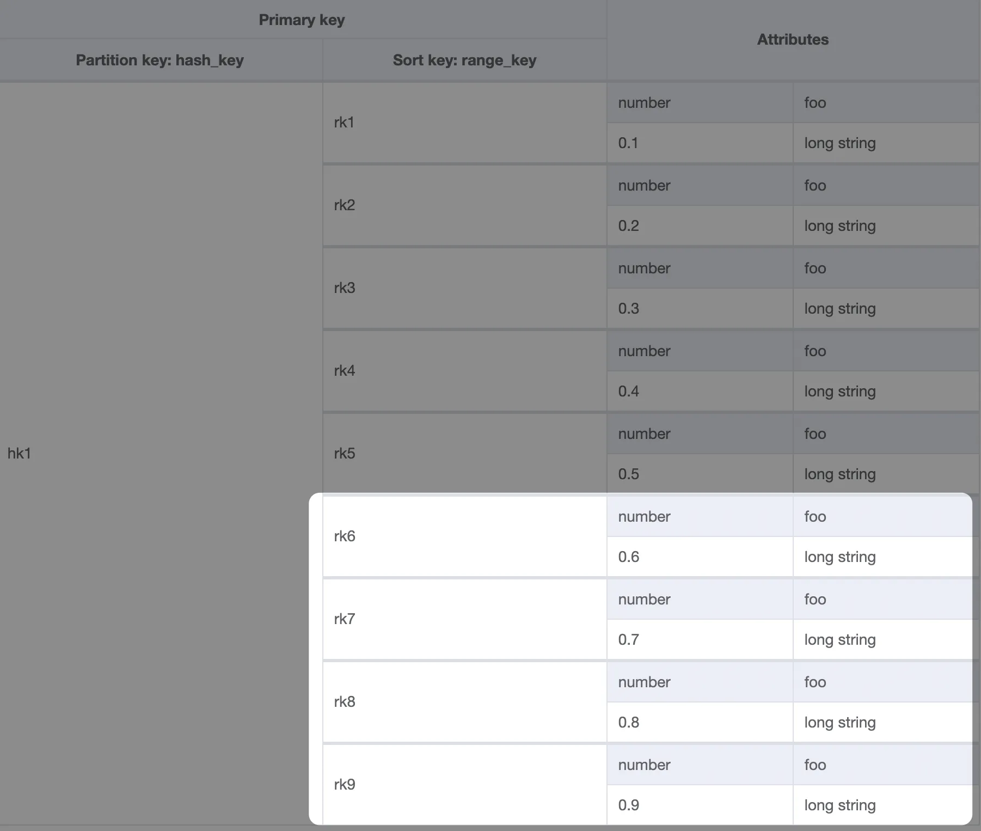Viewport: 981px width, 831px height.
Task: Select the rk8 sort key cell
Action: click(345, 702)
